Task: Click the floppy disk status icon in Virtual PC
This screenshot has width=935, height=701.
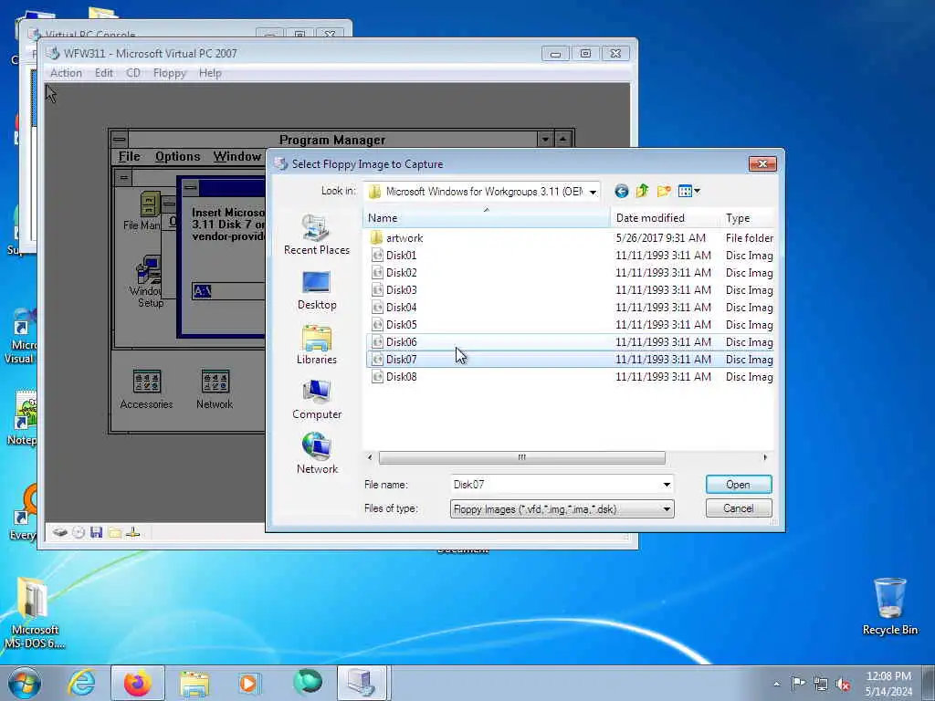Action: point(97,532)
